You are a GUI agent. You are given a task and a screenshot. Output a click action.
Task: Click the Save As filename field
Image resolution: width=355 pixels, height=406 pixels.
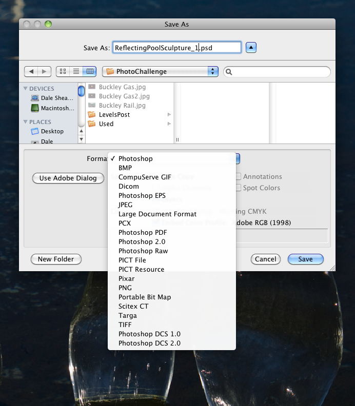(177, 48)
